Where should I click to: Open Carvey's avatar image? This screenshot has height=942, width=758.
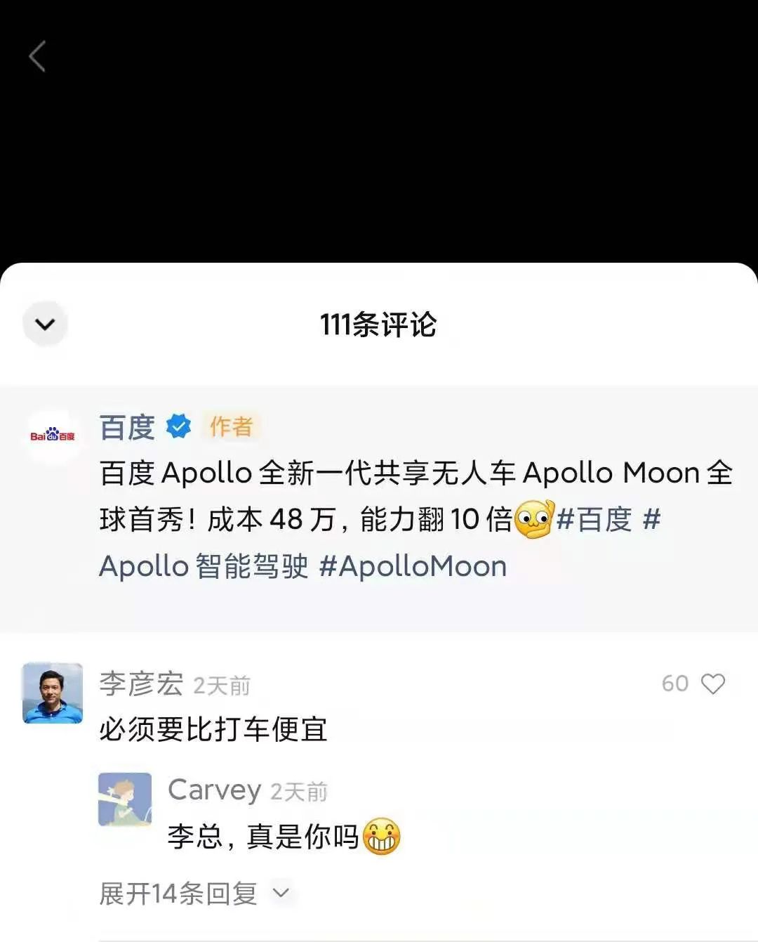point(125,799)
